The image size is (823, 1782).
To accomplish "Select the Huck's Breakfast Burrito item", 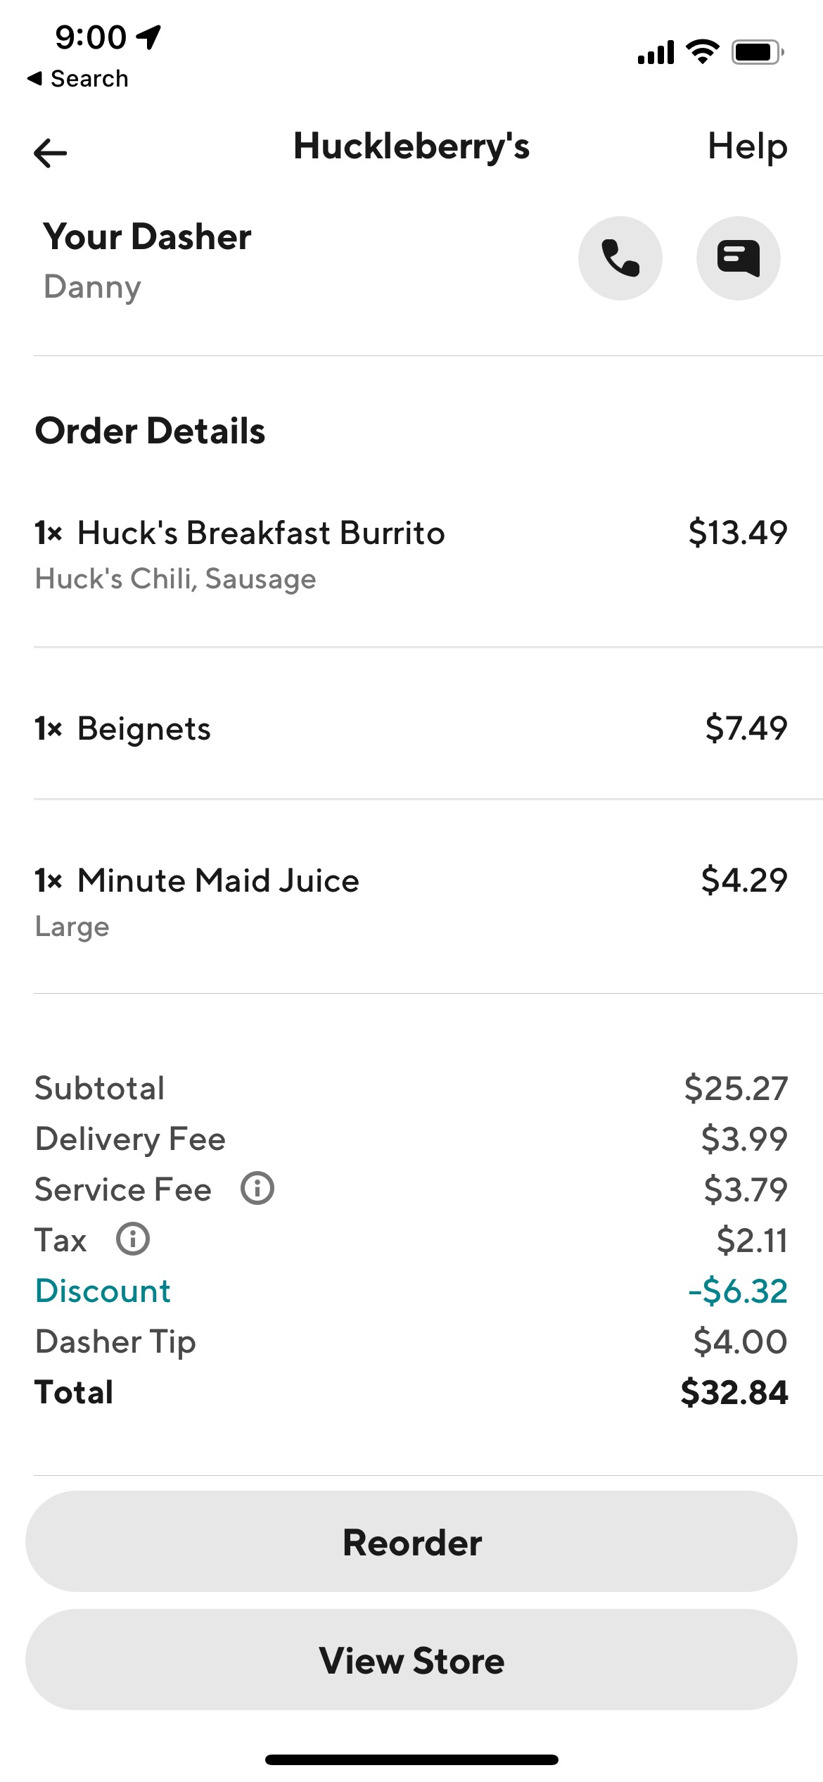I will pos(261,533).
